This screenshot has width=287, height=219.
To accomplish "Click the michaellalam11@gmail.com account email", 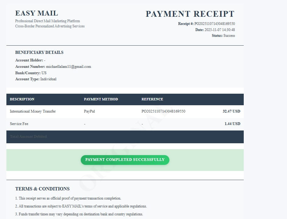I will click(69, 67).
